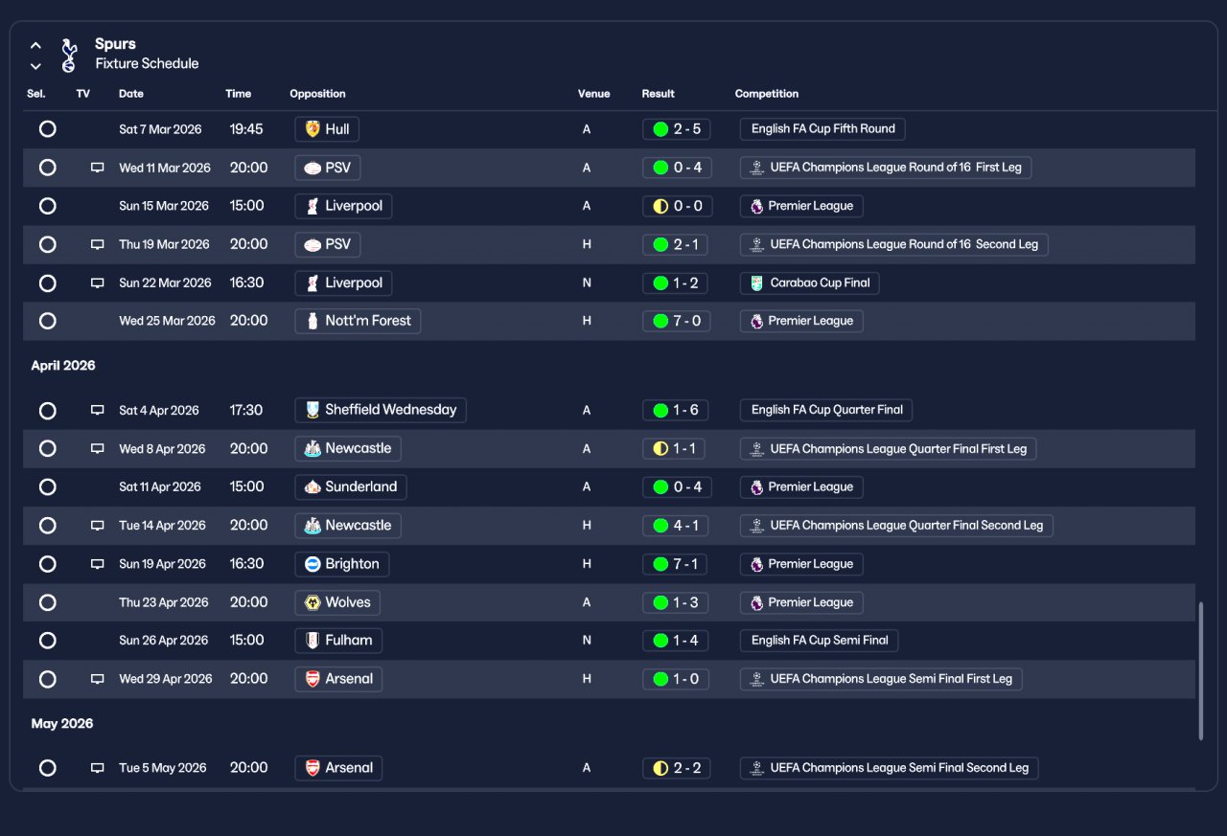Sort fixtures by the Opposition column header
This screenshot has height=836, width=1227.
coord(317,94)
